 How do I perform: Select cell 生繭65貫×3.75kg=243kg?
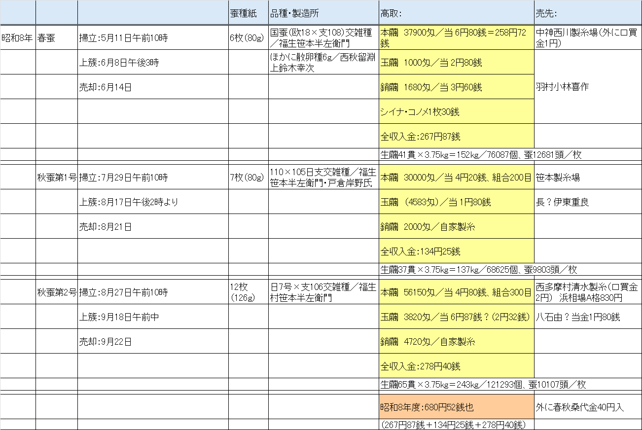(510, 384)
